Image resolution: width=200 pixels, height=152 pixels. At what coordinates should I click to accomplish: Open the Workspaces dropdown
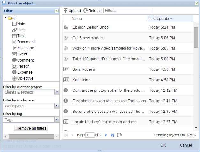tap(56, 106)
